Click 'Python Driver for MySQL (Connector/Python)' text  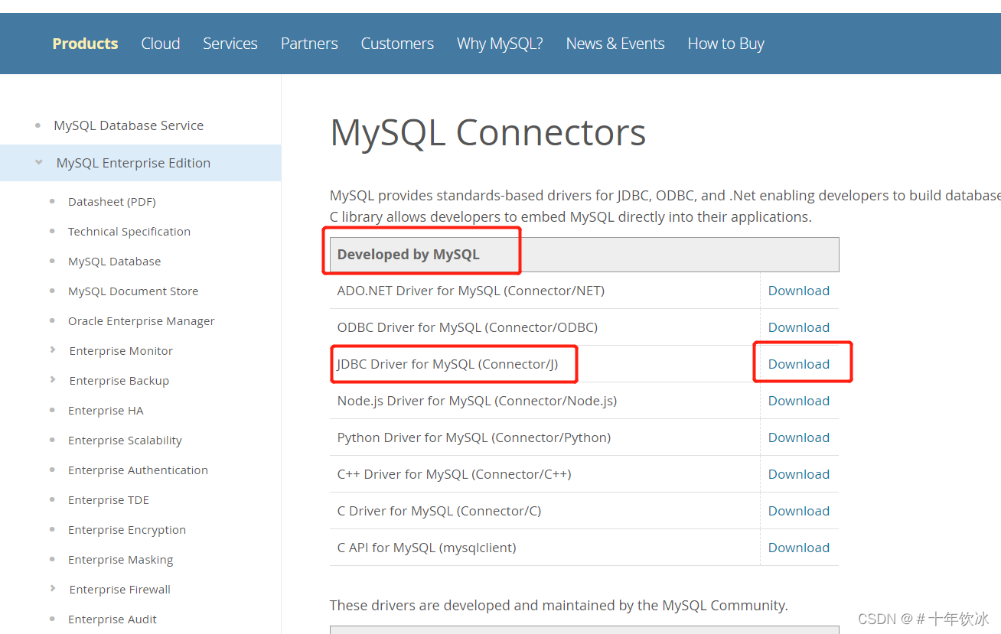click(x=474, y=437)
